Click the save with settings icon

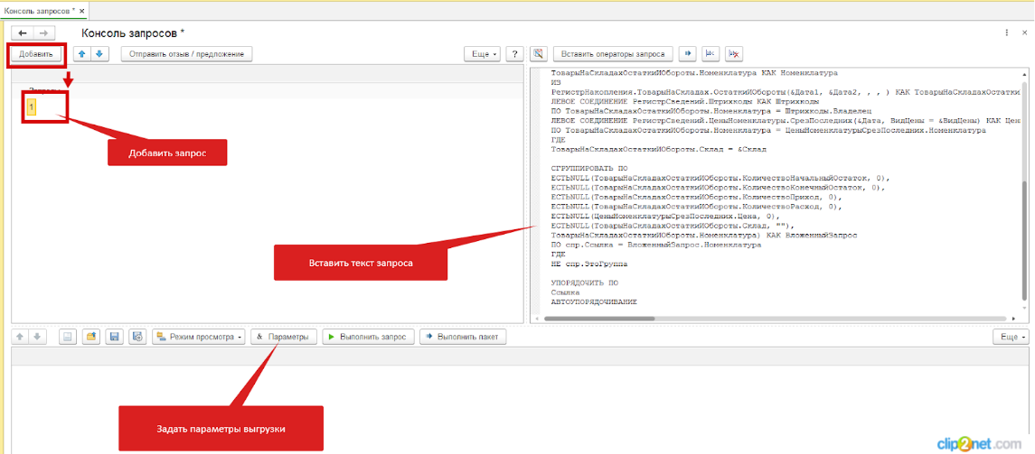pos(136,337)
